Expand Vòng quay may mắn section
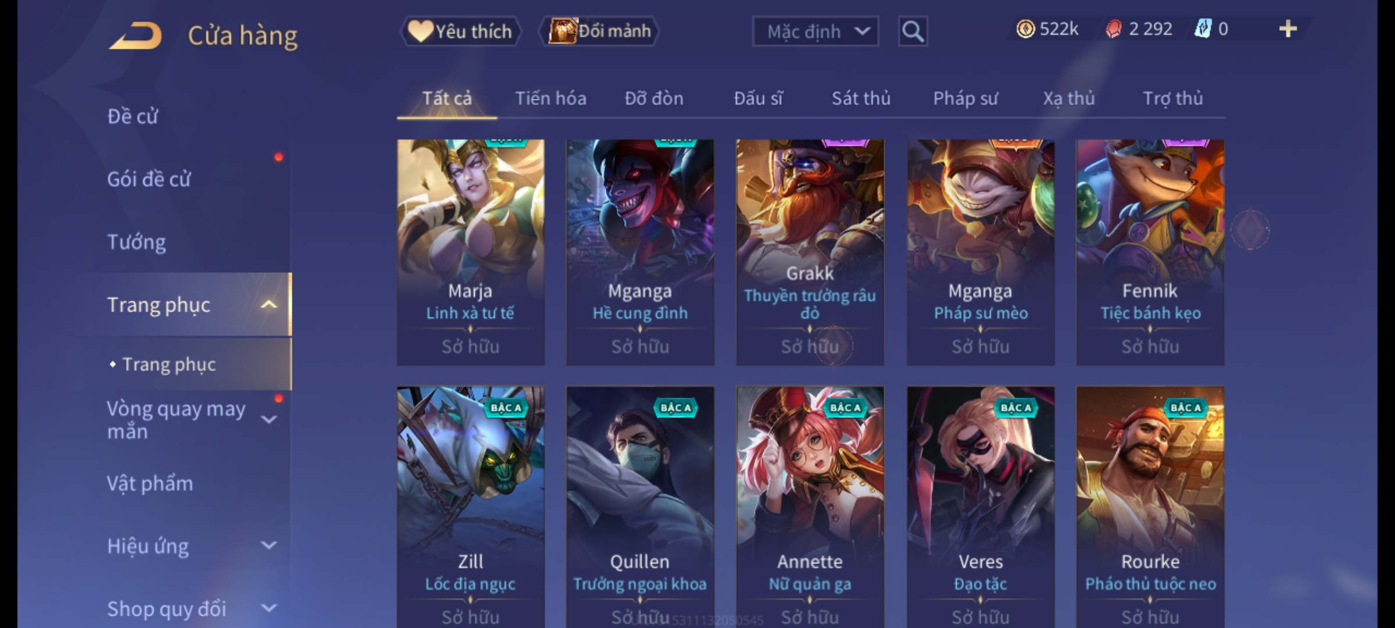The height and width of the screenshot is (628, 1395). [x=269, y=419]
